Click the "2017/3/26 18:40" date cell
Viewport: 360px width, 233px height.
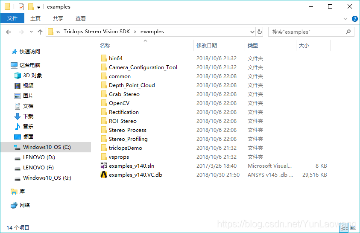pyautogui.click(x=216, y=166)
